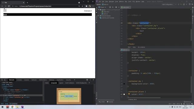Click the Chrome back navigation arrow
The height and width of the screenshot is (109, 194).
pos(2,6)
